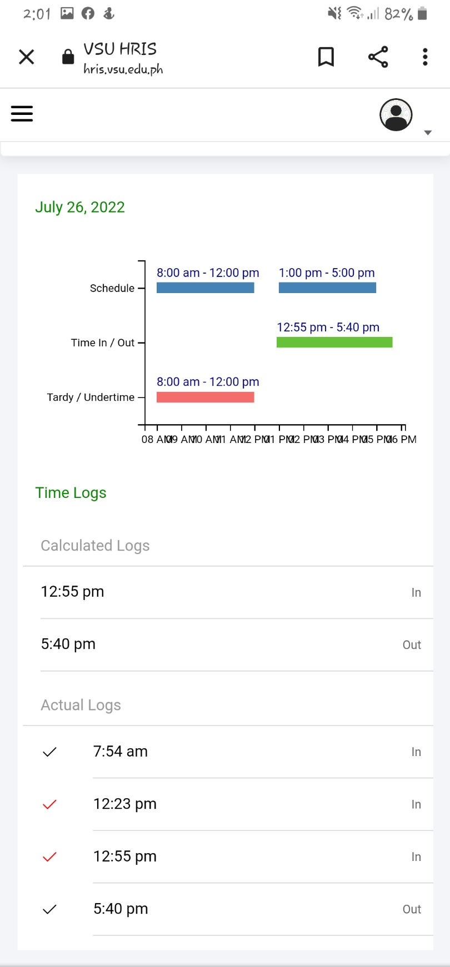Click the blue 1:00 pm schedule bar
Viewport: 450px width, 967px height.
[327, 288]
